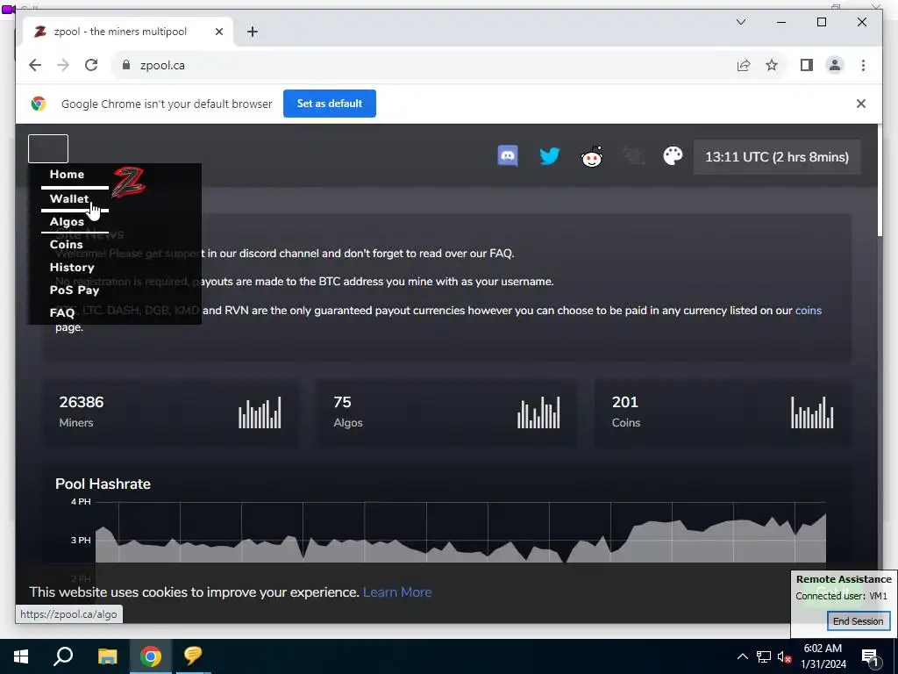The height and width of the screenshot is (674, 898).
Task: Open the Discord icon link
Action: click(508, 156)
